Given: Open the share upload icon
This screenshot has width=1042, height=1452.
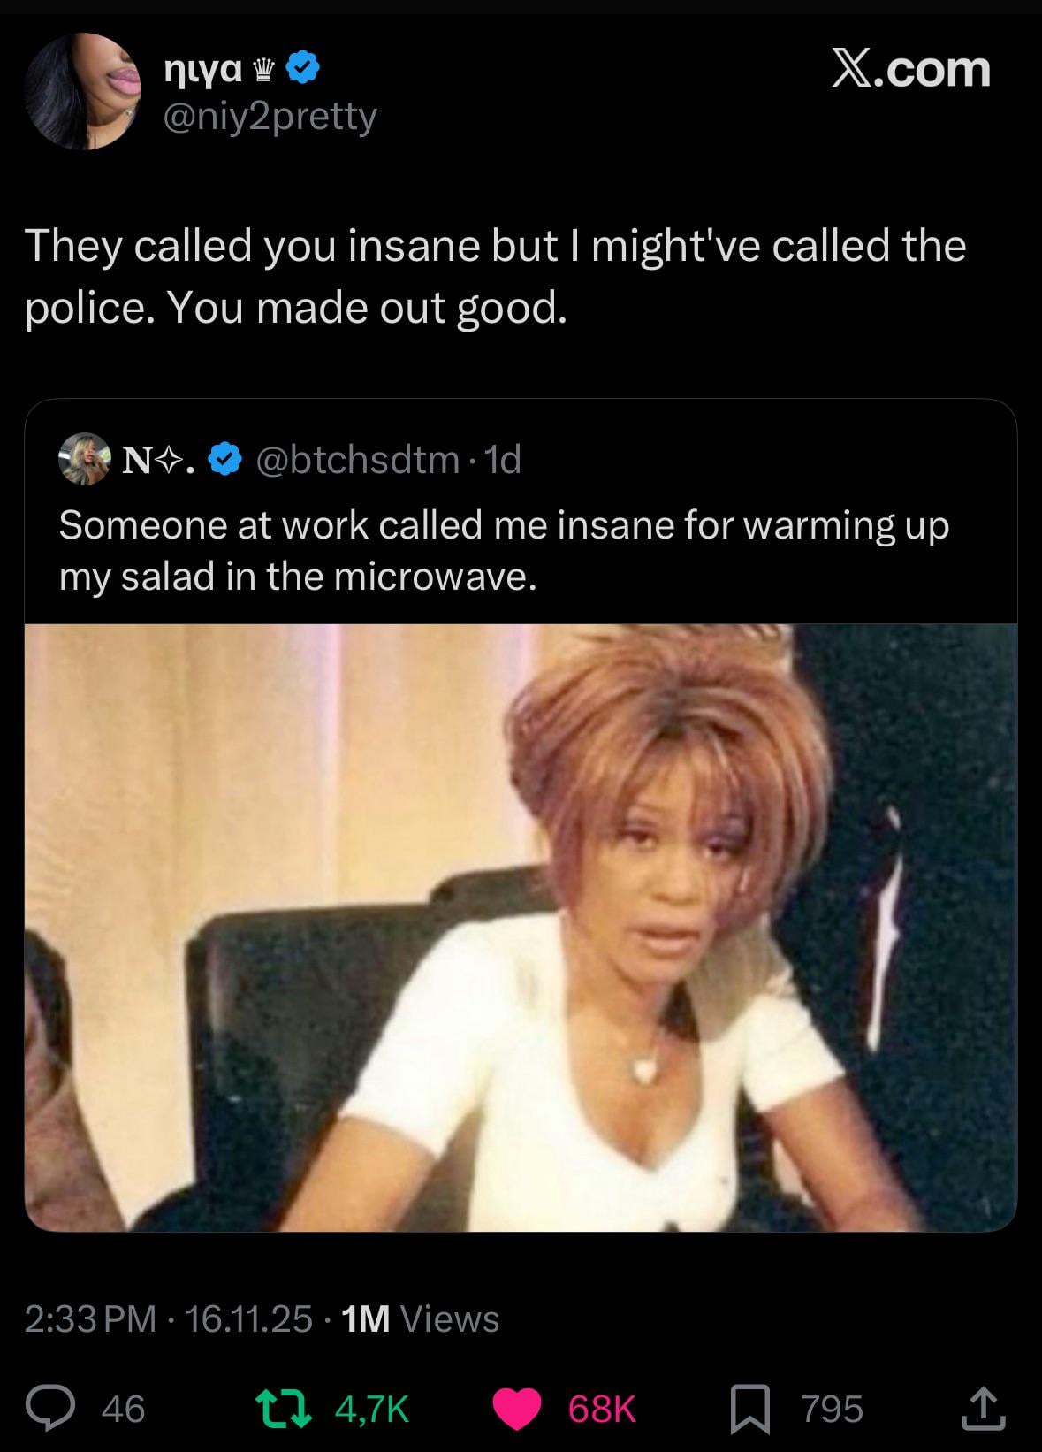Looking at the screenshot, I should click(983, 1409).
